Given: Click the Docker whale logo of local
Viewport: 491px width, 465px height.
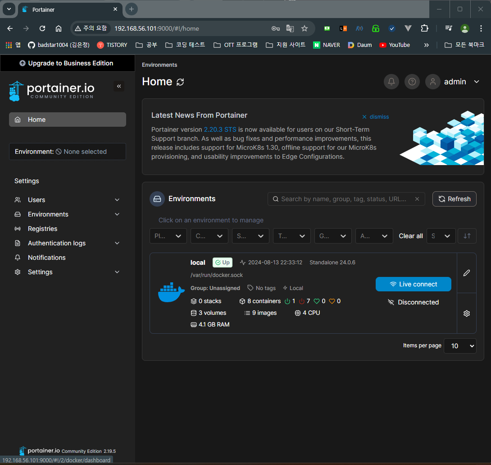Looking at the screenshot, I should pos(171,292).
